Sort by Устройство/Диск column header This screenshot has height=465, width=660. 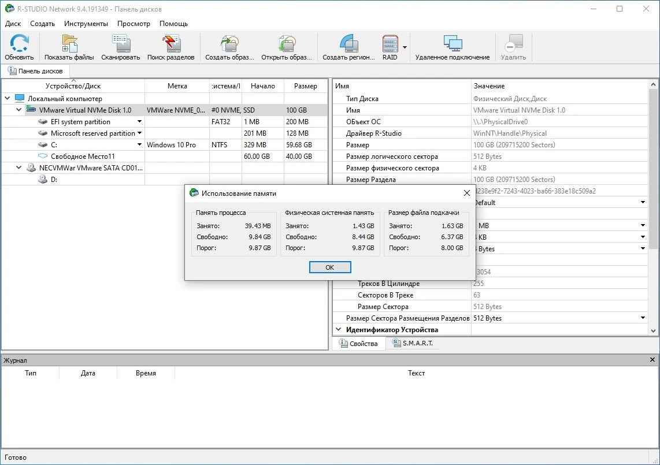click(x=73, y=86)
